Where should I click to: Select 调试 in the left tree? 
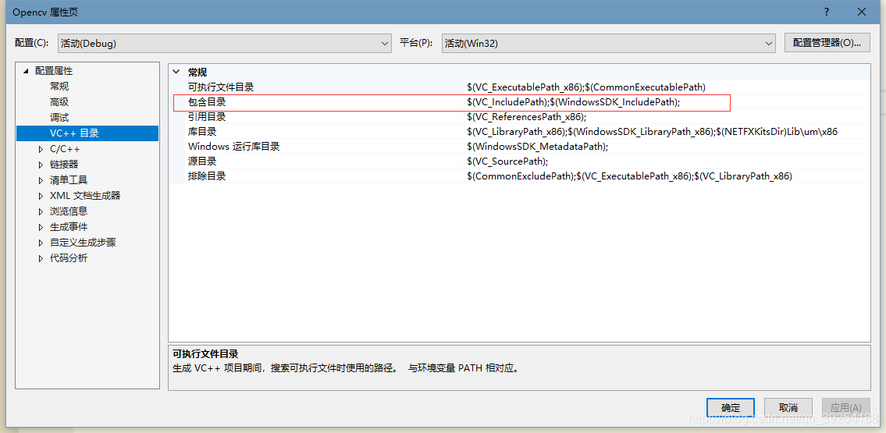click(x=59, y=118)
